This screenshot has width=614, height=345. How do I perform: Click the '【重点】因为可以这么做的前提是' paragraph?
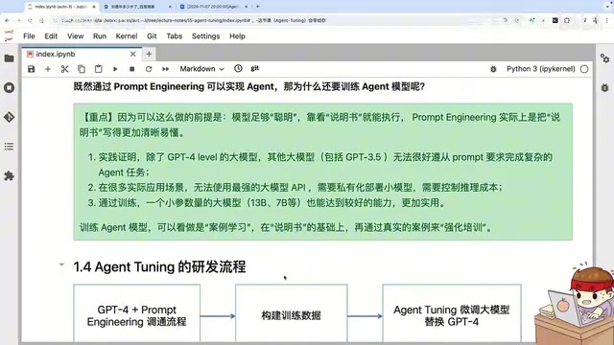[x=319, y=125]
